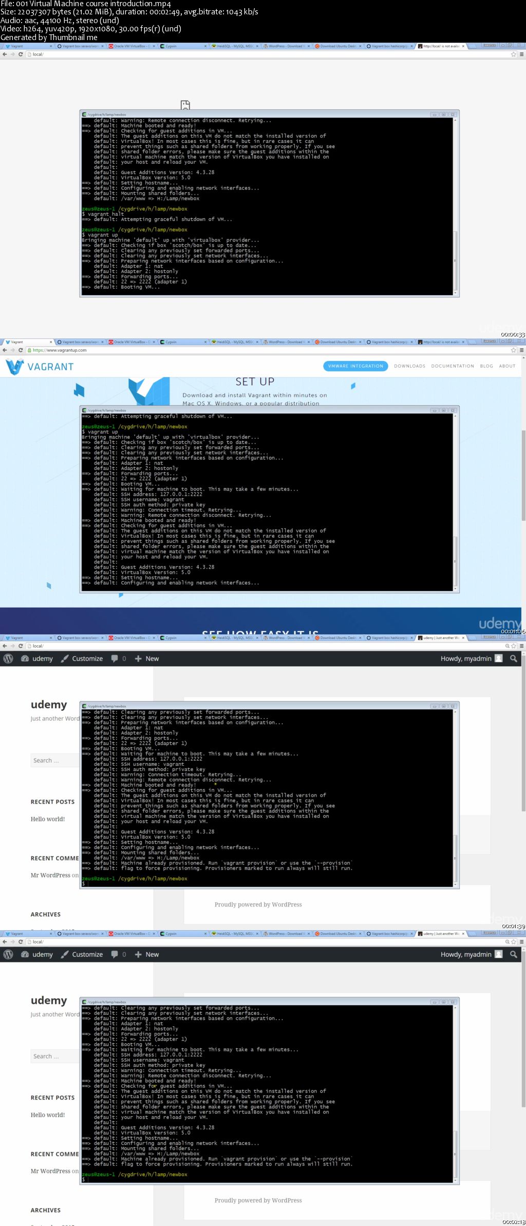Image resolution: width=526 pixels, height=1226 pixels.
Task: Click the reload icon in the 00:02:13 frame
Action: pyautogui.click(x=21, y=942)
